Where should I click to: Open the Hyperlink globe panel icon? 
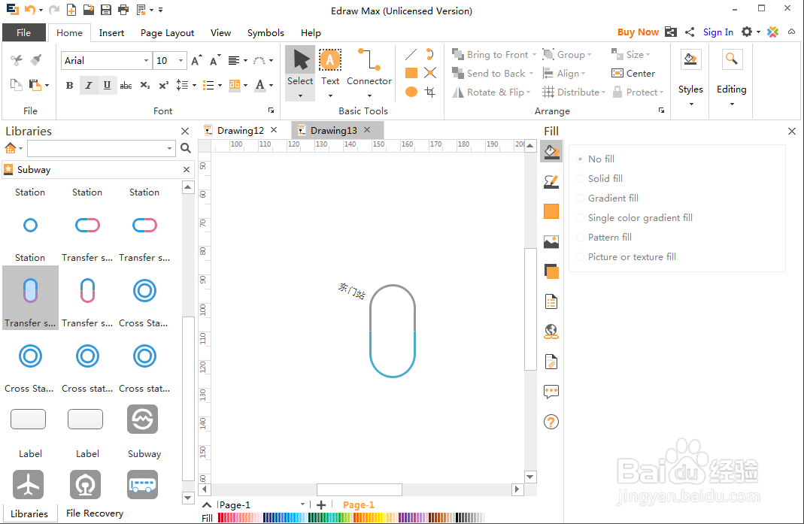click(x=551, y=332)
